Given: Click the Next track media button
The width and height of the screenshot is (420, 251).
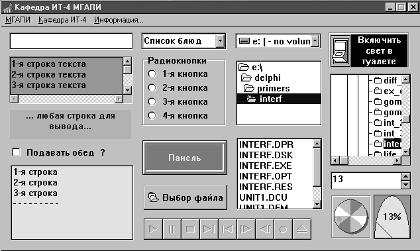Looking at the screenshot, I should tap(209, 229).
